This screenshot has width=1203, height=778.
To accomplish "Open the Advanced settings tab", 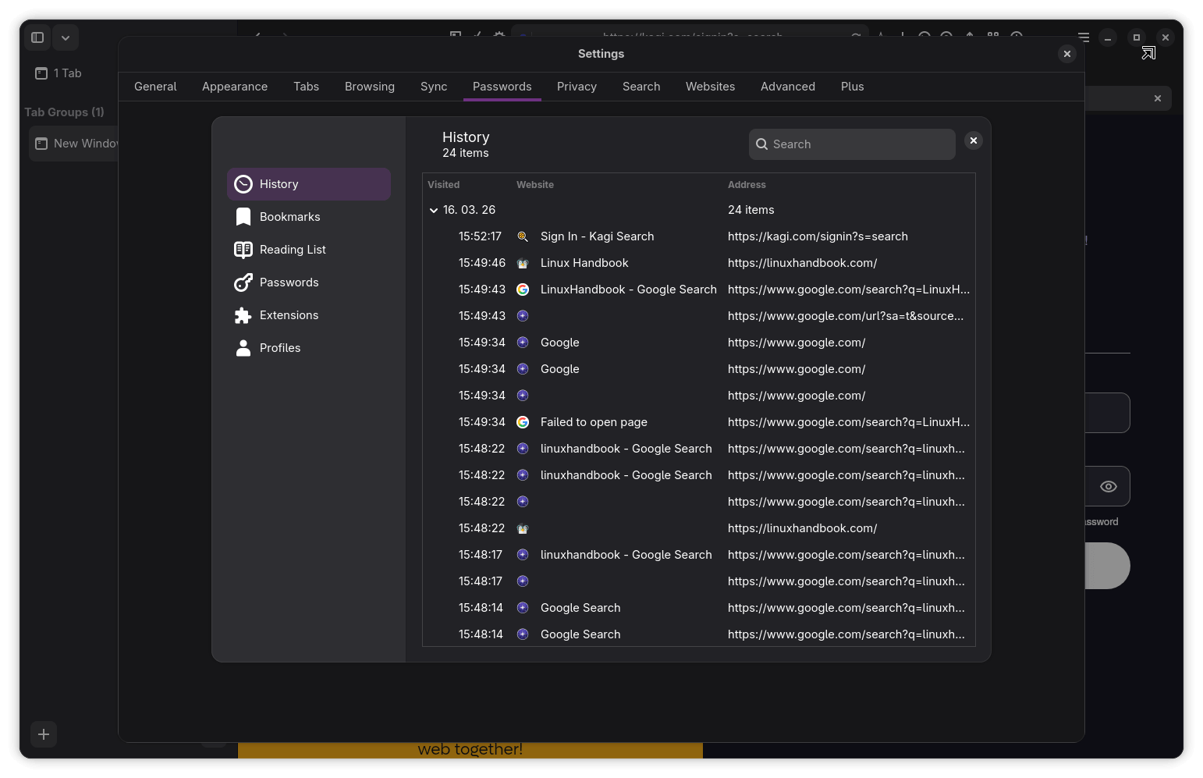I will pyautogui.click(x=787, y=87).
